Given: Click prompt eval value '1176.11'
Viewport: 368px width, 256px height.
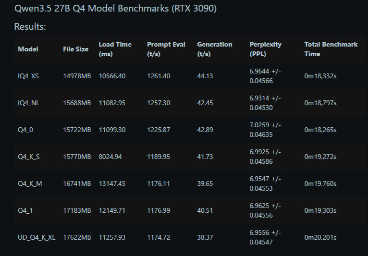Looking at the screenshot, I should click(x=159, y=183).
